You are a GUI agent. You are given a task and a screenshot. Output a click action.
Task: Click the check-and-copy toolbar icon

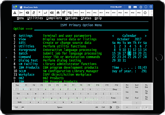64,12
